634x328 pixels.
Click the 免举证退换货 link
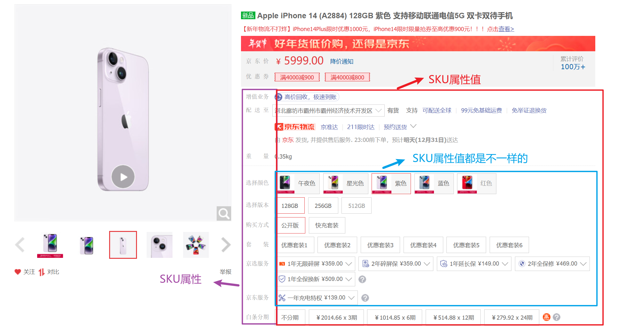tap(529, 111)
